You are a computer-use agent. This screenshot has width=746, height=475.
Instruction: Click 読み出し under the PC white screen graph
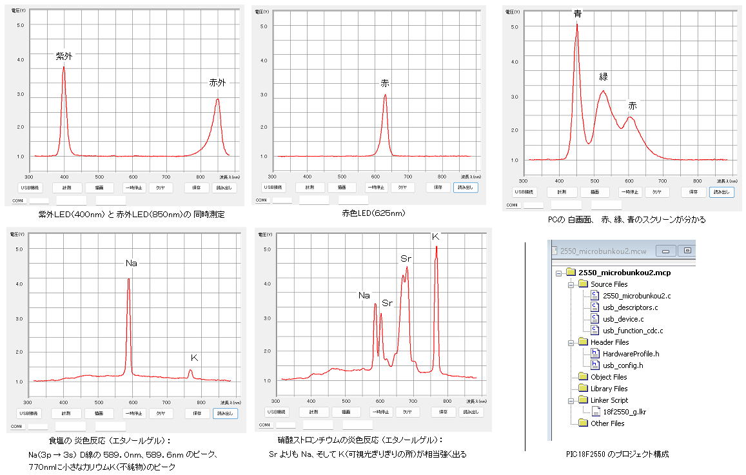point(721,192)
